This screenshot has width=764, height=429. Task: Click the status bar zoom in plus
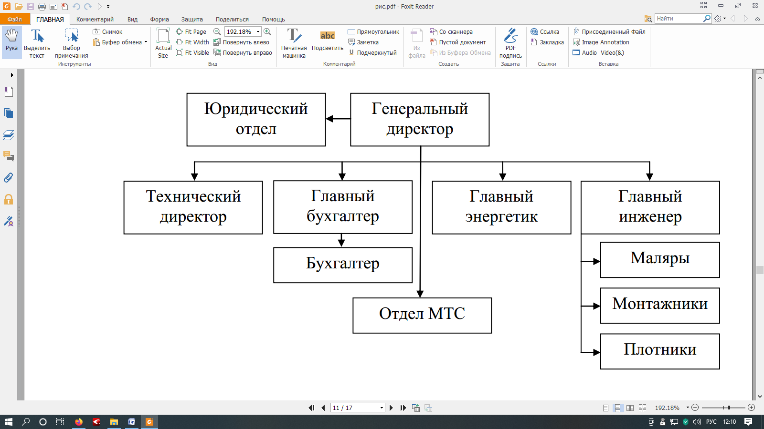[751, 408]
